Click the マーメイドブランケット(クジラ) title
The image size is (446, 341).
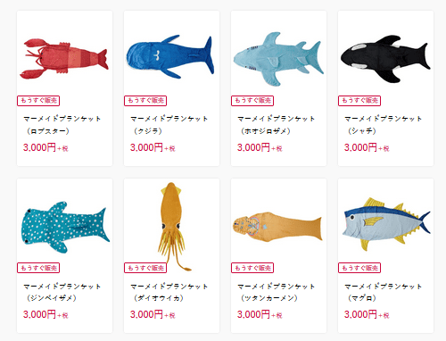point(169,125)
